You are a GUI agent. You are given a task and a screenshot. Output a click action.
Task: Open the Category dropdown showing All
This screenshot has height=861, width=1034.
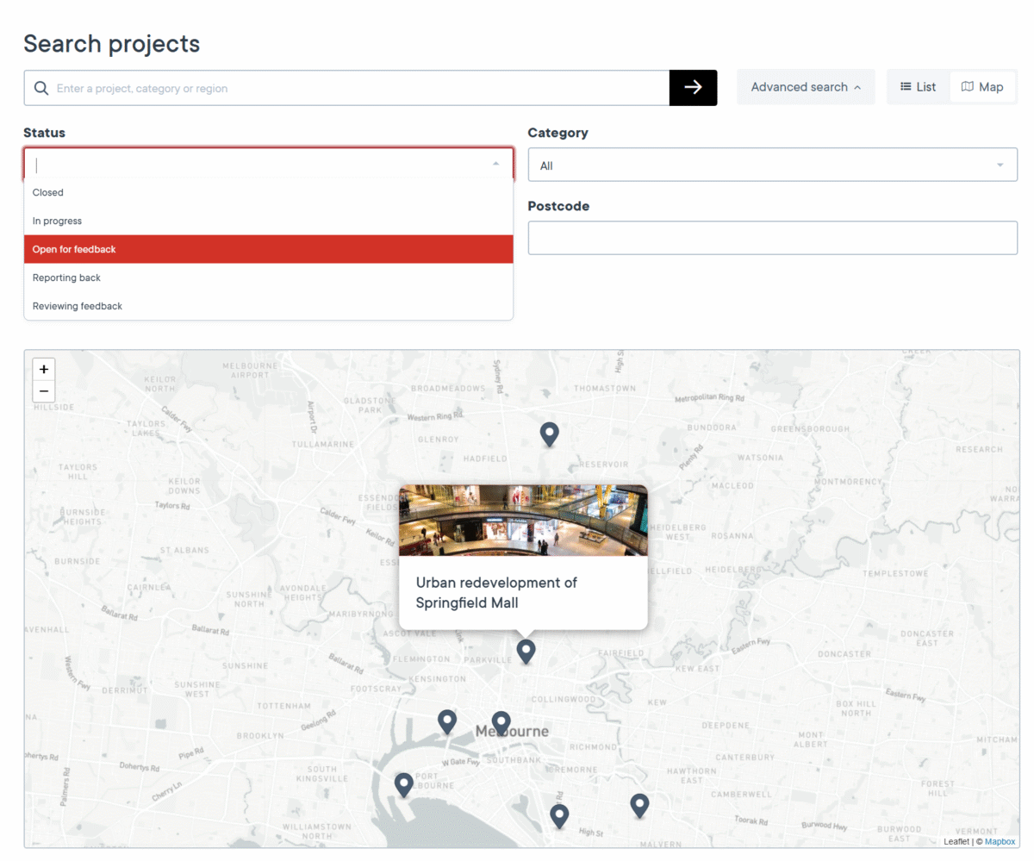(773, 165)
